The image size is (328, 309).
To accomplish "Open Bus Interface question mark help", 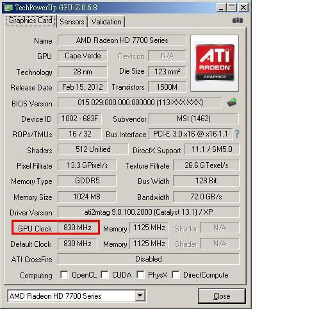I will point(237,134).
